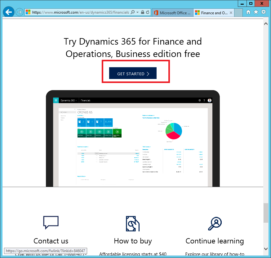Screen dimensions: 271x258
Task: Click the security lock icon in address bar
Action: pyautogui.click(x=143, y=12)
